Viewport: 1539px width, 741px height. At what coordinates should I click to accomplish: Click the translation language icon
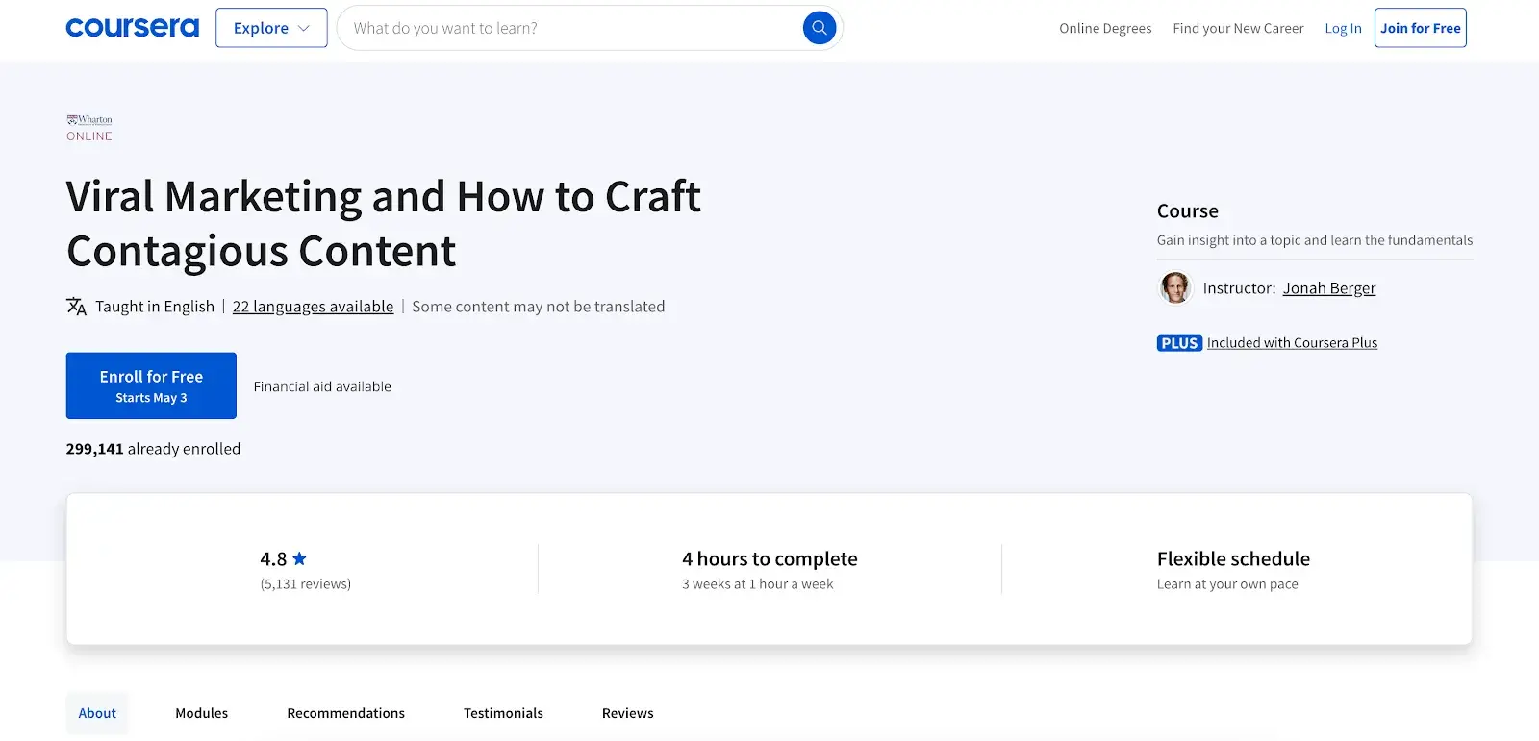(x=76, y=307)
